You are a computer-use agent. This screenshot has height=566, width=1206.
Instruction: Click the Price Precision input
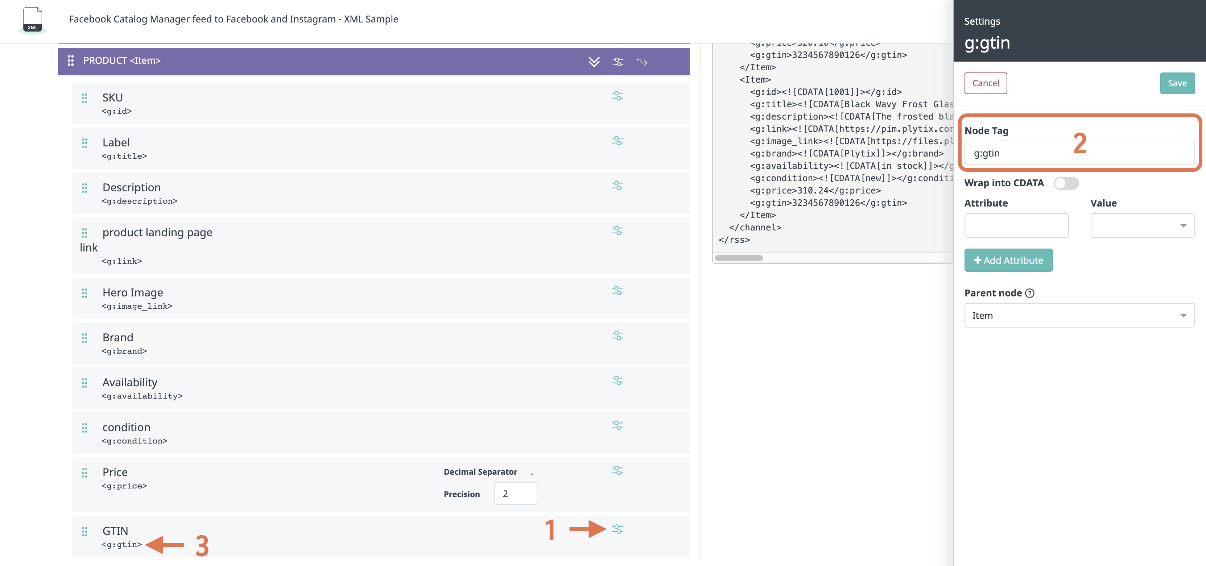tap(515, 494)
